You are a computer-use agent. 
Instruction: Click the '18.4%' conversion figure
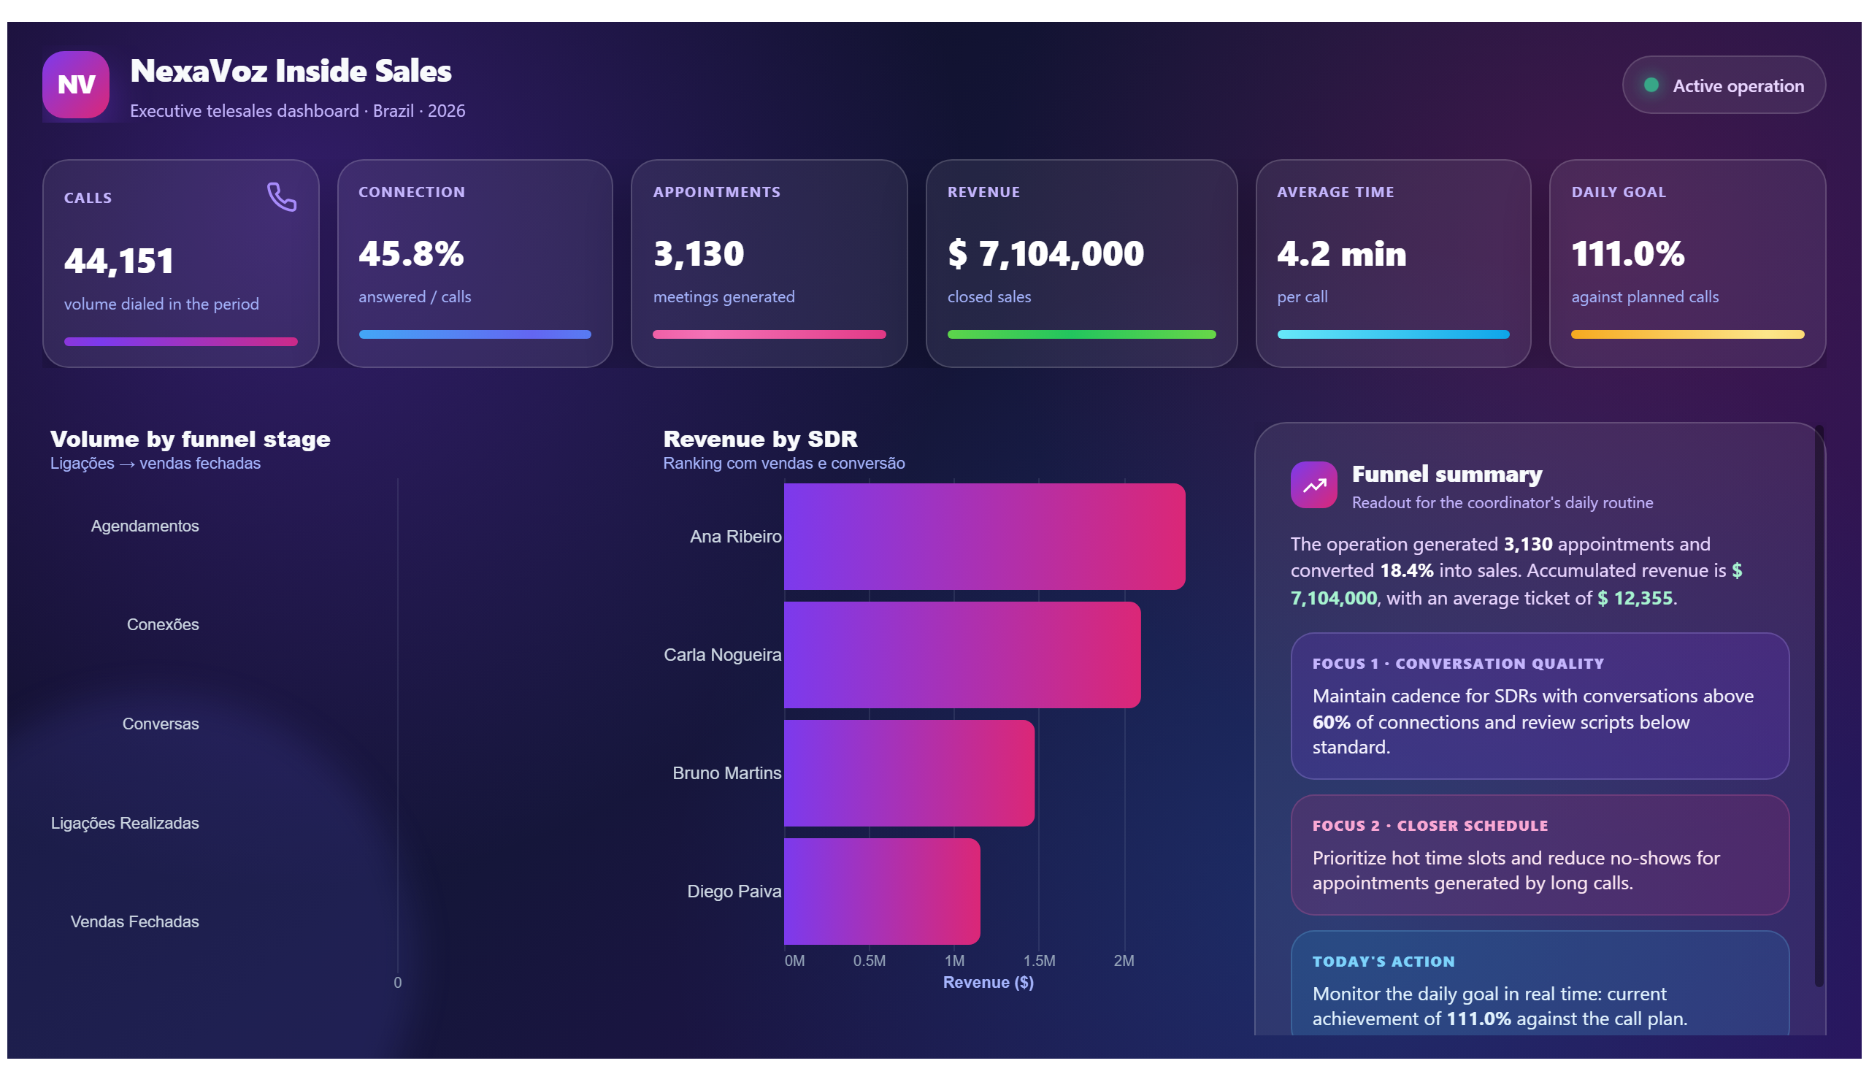tap(1406, 570)
